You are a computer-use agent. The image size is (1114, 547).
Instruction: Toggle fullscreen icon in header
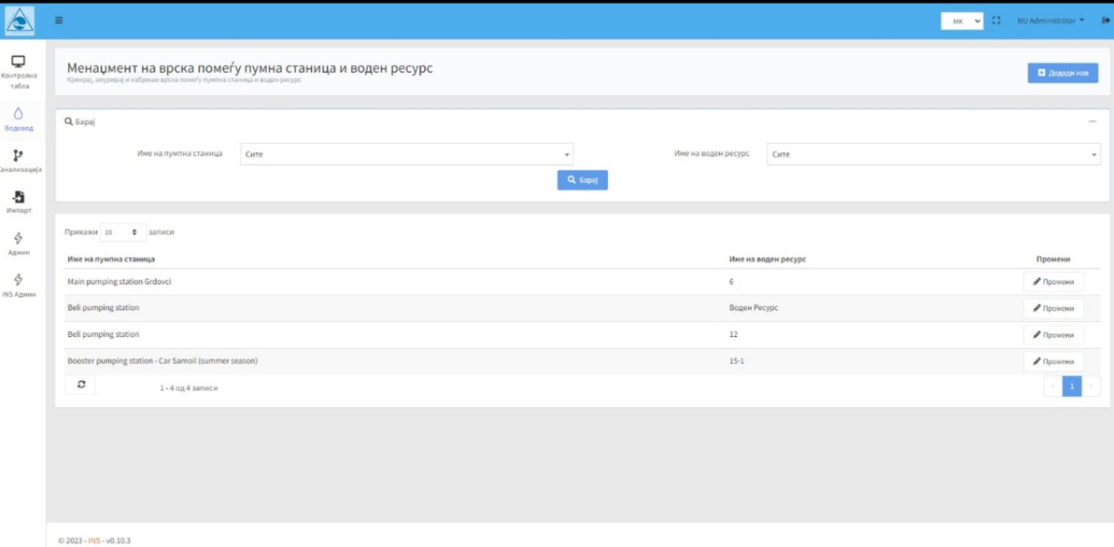tap(996, 21)
